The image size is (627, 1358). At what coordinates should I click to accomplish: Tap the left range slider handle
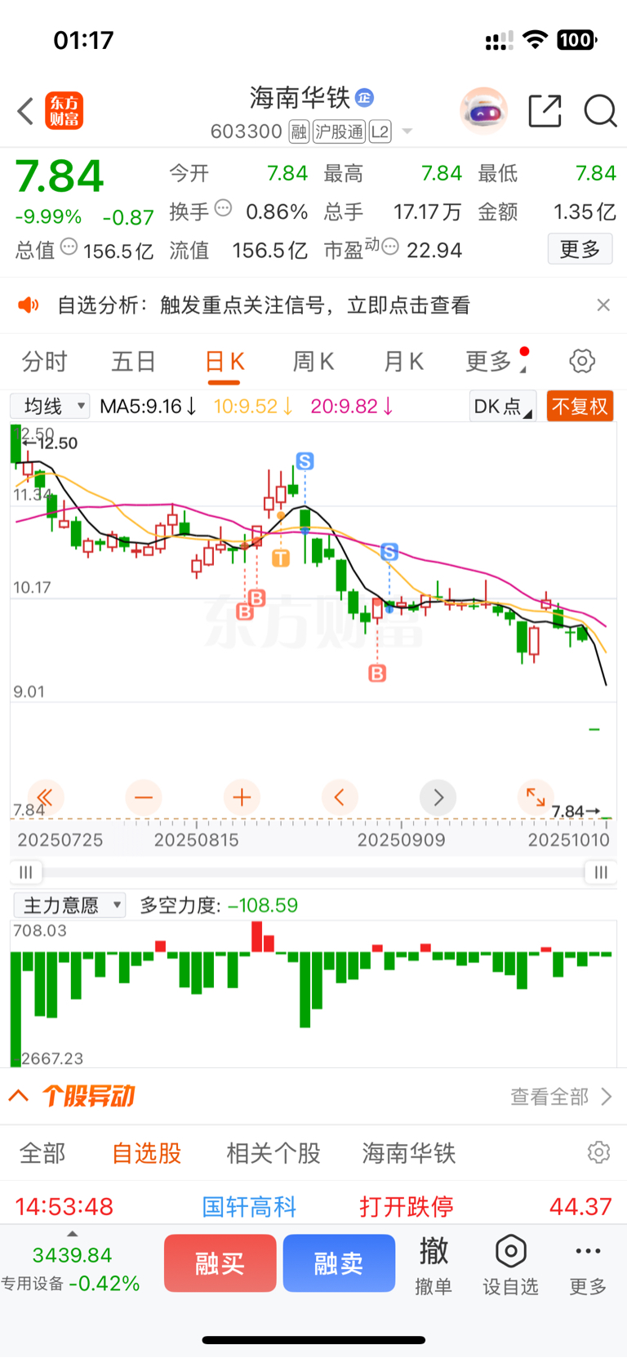[26, 872]
